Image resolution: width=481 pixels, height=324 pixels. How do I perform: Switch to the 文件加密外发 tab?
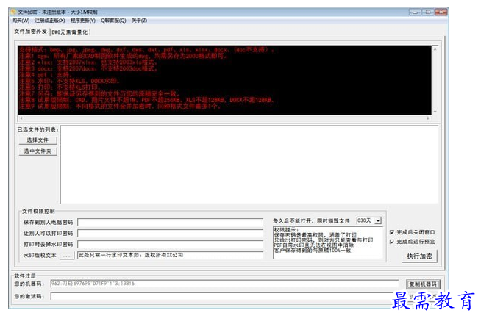click(31, 32)
